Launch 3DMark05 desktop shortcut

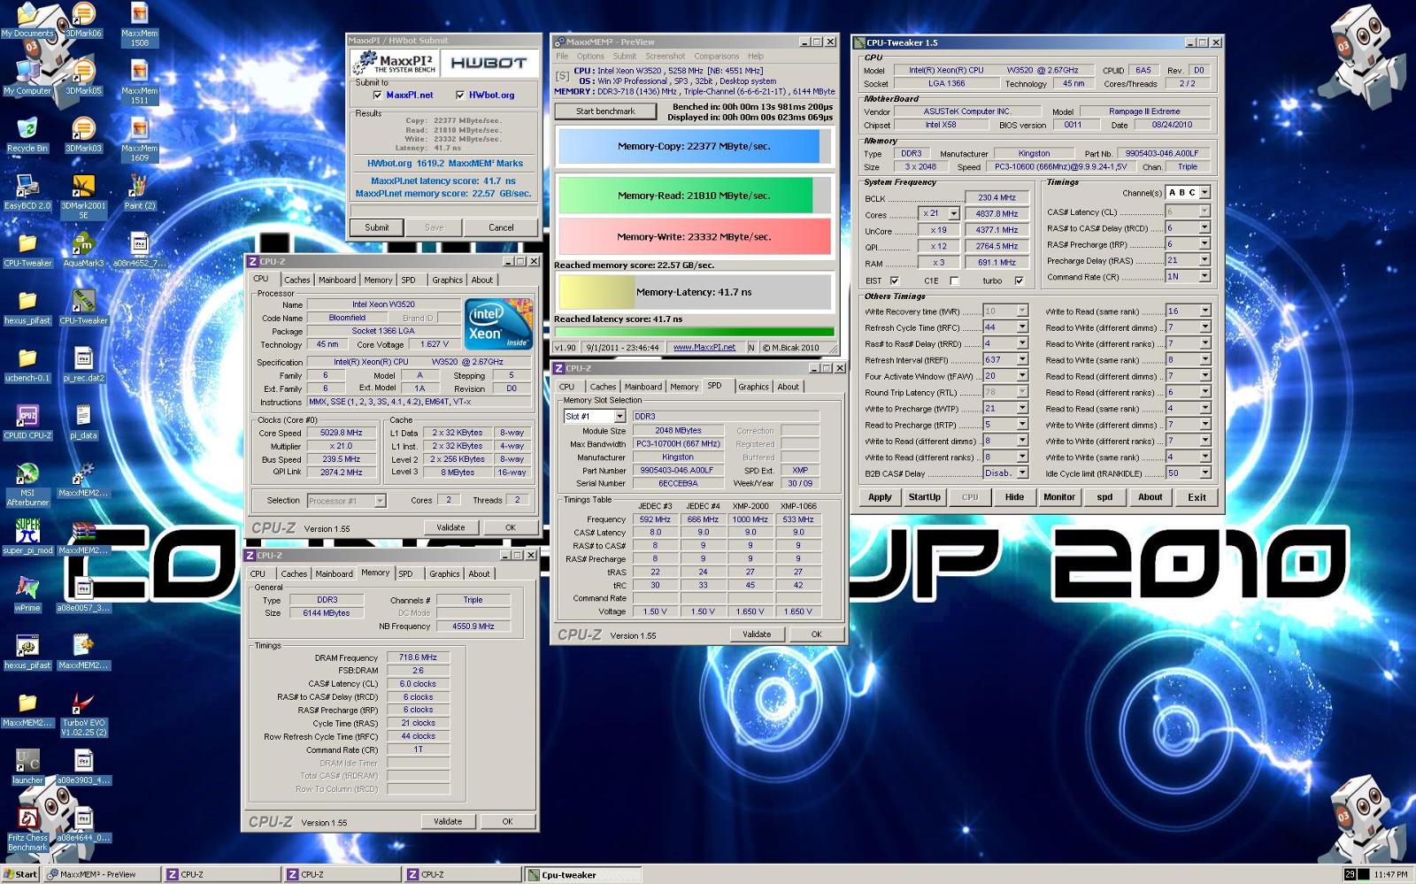click(x=83, y=78)
